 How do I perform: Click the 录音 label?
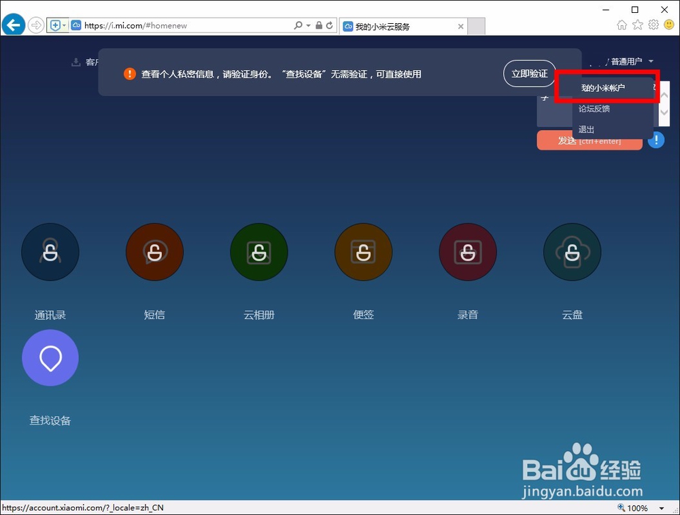(468, 315)
